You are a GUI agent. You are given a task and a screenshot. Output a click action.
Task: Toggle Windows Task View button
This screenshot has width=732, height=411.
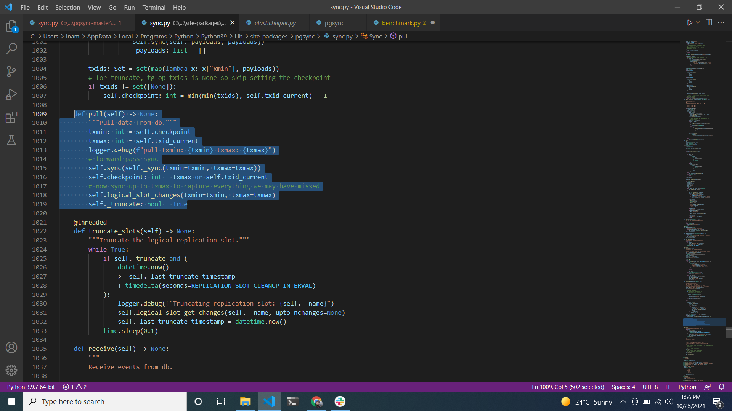(x=221, y=401)
